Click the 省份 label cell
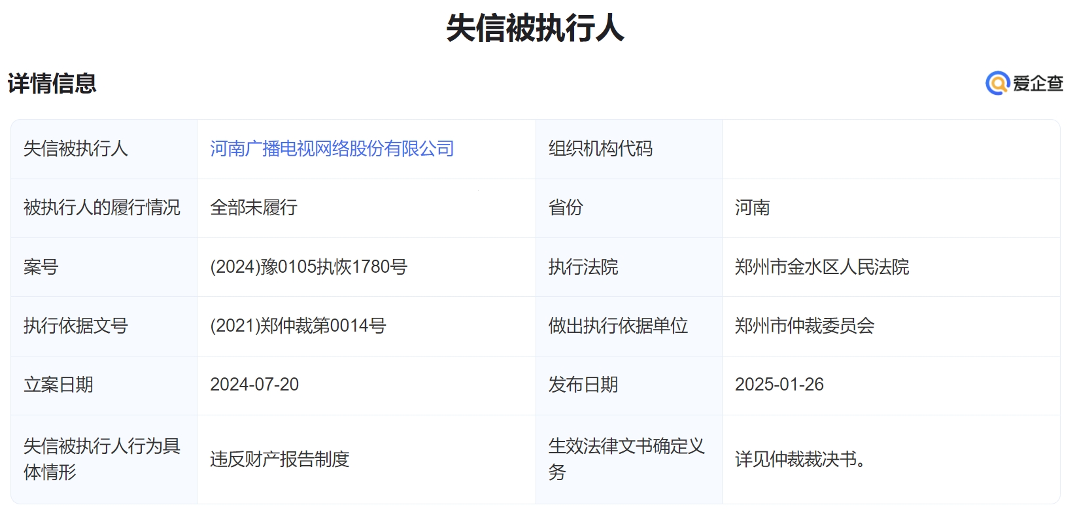The image size is (1077, 520). tap(628, 208)
